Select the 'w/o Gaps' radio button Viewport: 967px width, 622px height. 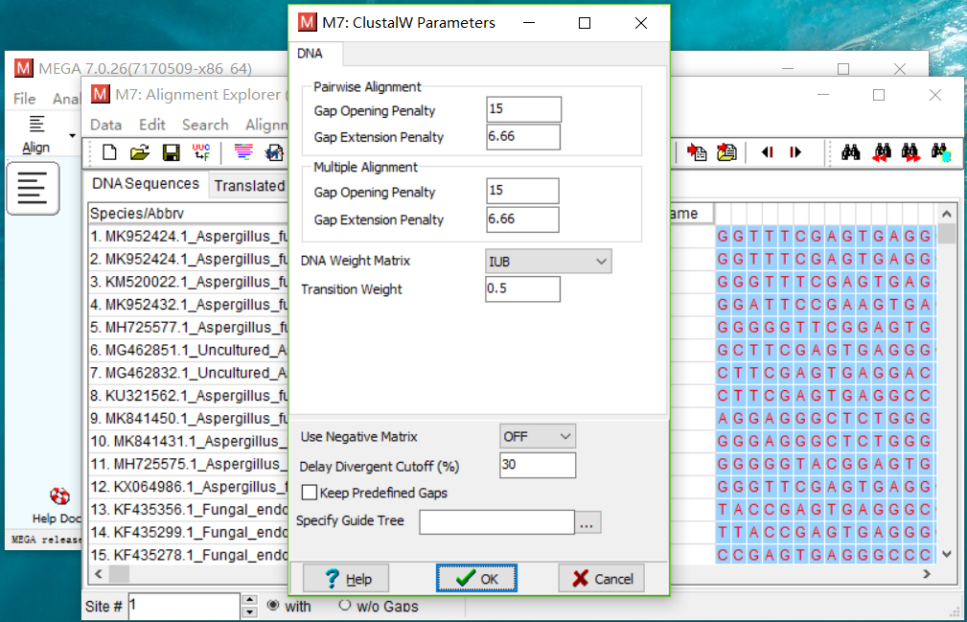point(345,606)
